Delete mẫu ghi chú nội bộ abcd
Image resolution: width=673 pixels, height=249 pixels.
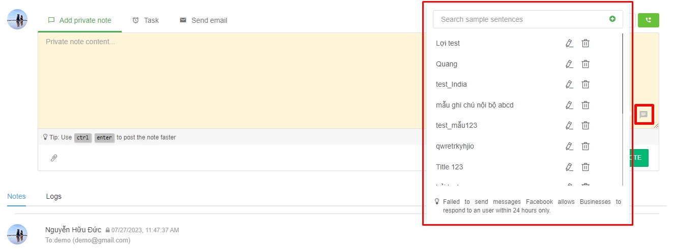pos(586,105)
